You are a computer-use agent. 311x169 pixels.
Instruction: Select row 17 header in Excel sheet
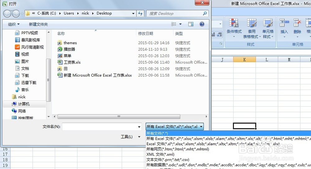(5, 154)
